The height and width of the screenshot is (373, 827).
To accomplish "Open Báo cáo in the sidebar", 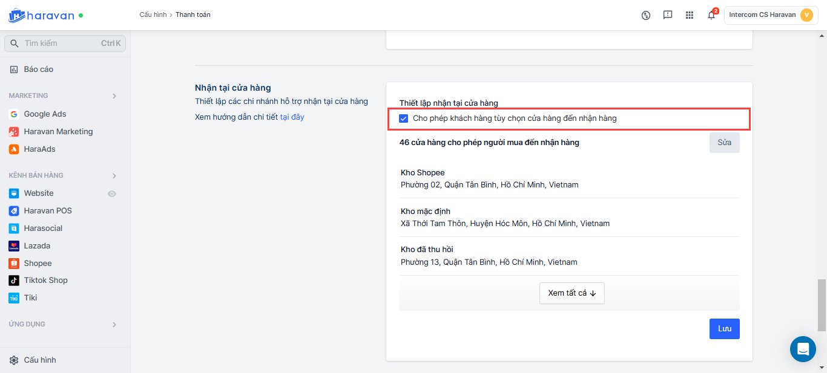I will pos(38,70).
